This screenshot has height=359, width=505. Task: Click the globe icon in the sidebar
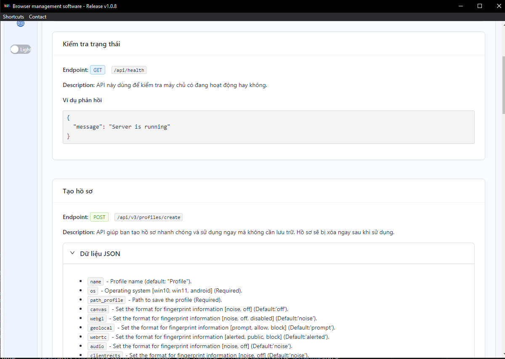coord(20,24)
